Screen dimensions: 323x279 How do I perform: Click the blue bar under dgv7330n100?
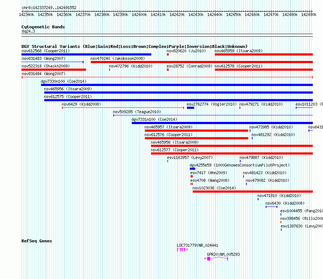(x=177, y=85)
